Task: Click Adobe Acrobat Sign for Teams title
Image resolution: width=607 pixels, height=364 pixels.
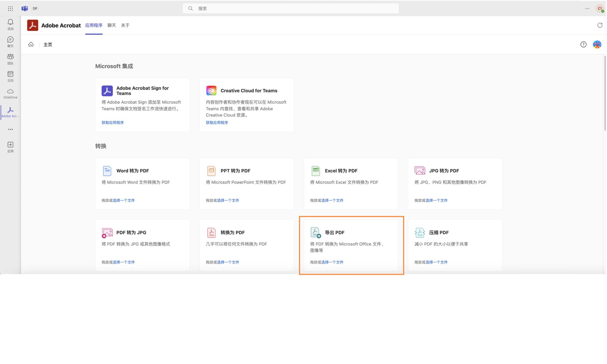Action: (143, 91)
